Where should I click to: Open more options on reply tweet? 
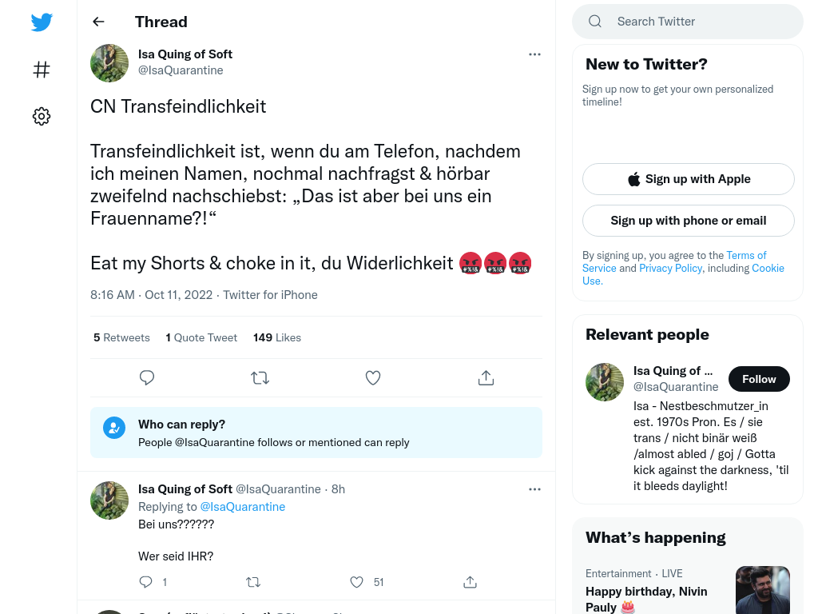[534, 489]
